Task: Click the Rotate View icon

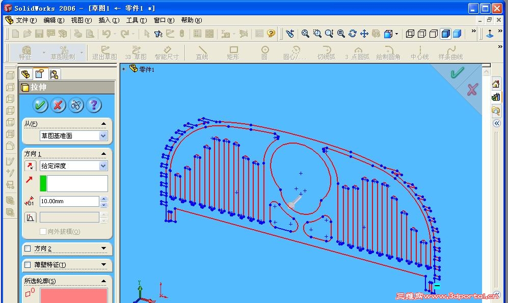Action: coord(353,34)
